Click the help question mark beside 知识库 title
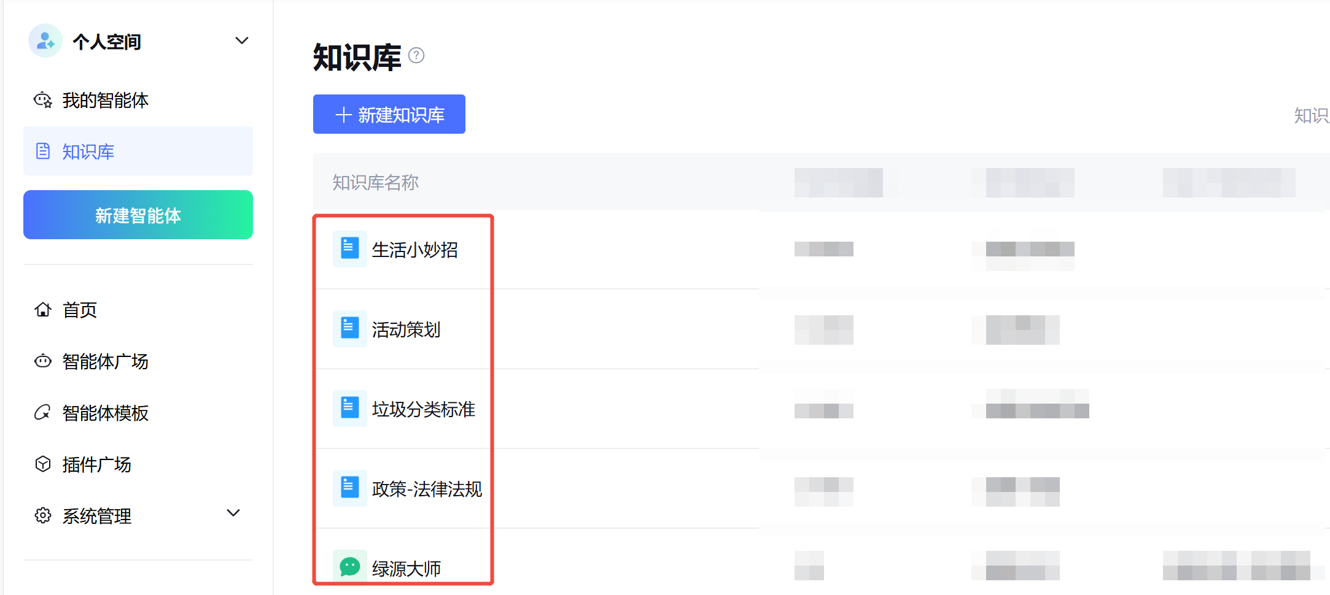1330x595 pixels. pyautogui.click(x=416, y=56)
